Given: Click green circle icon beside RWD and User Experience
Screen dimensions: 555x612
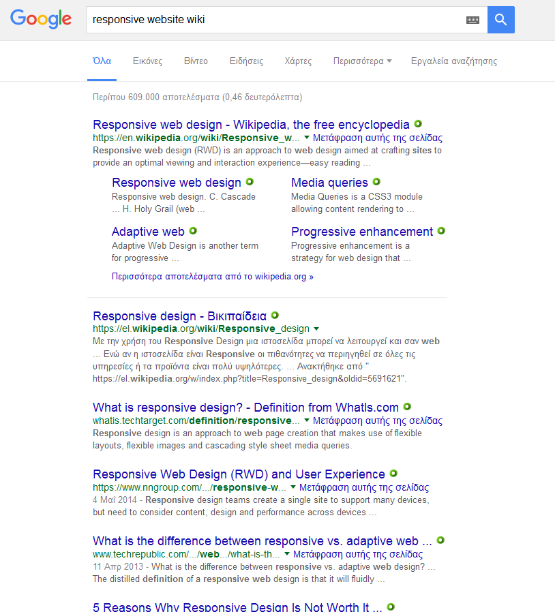Looking at the screenshot, I should tap(393, 474).
